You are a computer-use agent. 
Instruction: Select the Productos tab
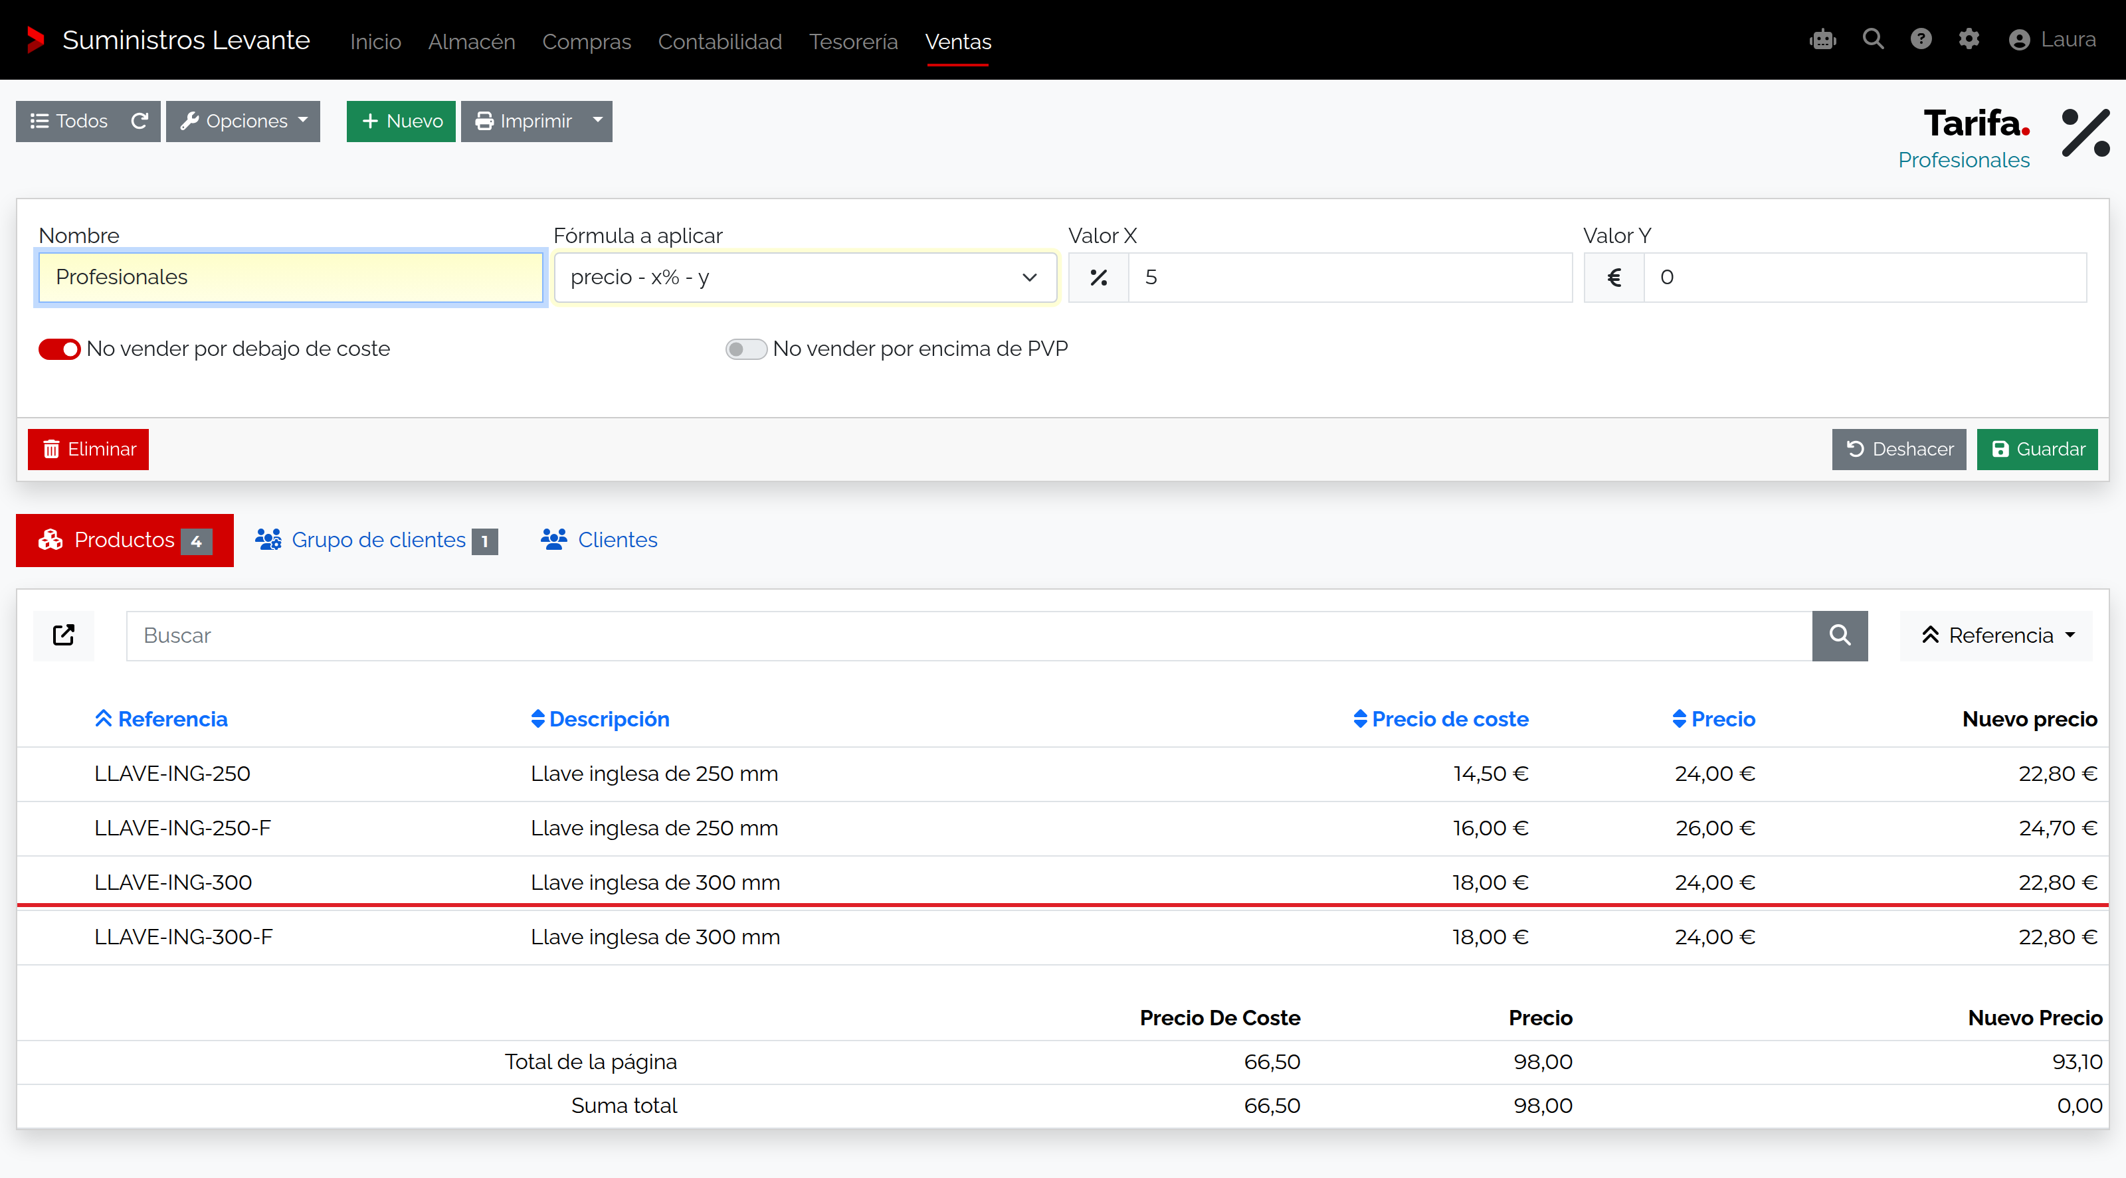point(125,541)
